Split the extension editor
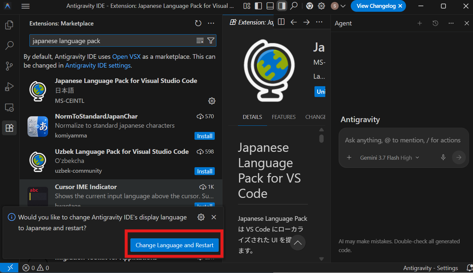Image resolution: width=473 pixels, height=273 pixels. (x=281, y=22)
